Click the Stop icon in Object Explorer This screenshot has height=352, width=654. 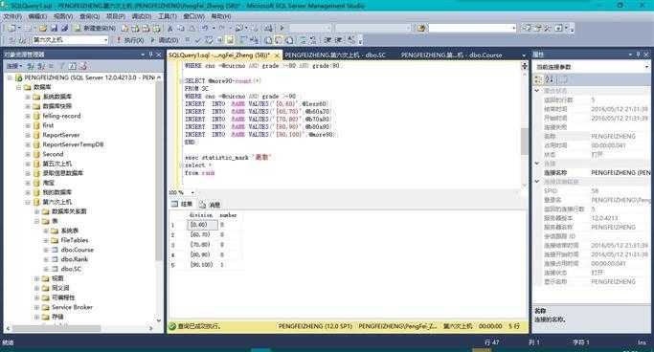(x=52, y=66)
